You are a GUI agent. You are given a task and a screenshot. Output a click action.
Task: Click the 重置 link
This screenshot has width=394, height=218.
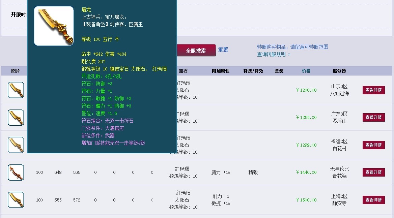[223, 50]
